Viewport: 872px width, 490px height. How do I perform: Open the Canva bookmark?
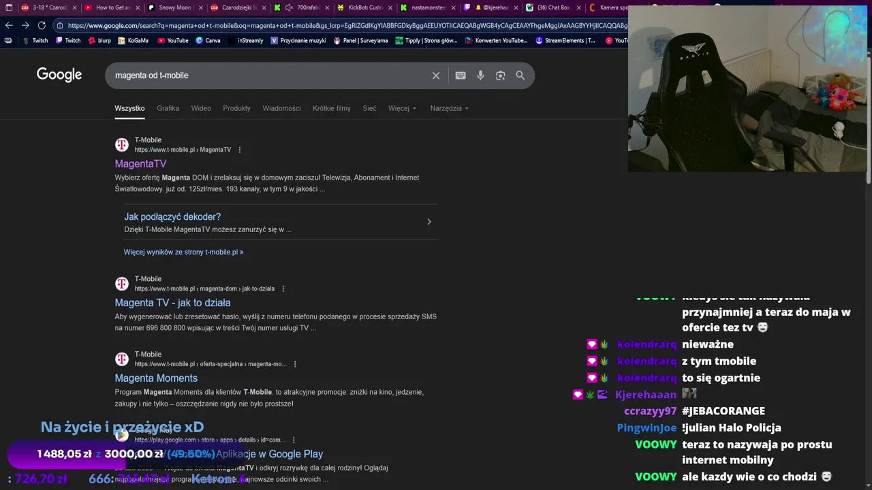[208, 40]
